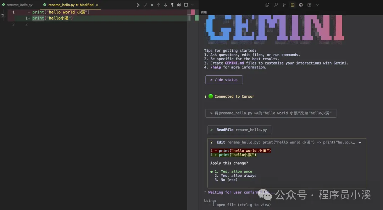Click the added line print("hello小溪")
This screenshot has height=210, width=383.
click(52, 18)
